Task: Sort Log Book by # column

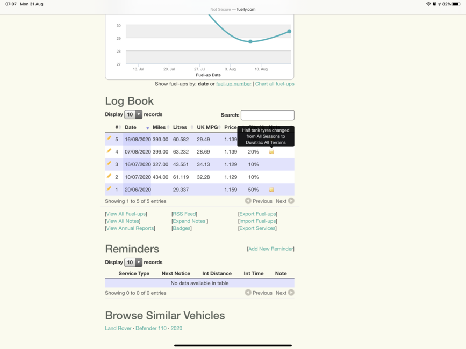Action: tap(118, 127)
